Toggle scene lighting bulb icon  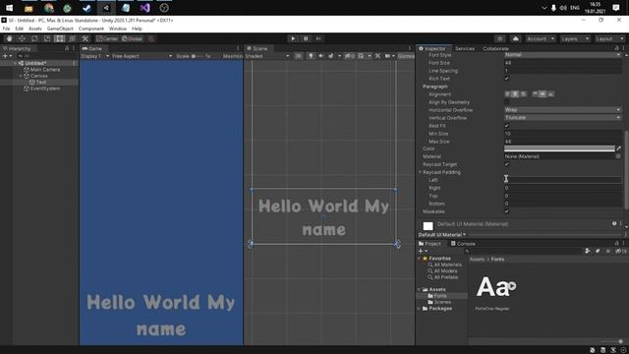pyautogui.click(x=311, y=56)
